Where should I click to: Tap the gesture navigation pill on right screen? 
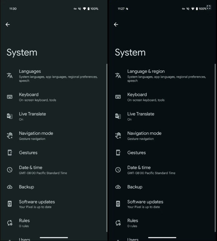(162, 237)
